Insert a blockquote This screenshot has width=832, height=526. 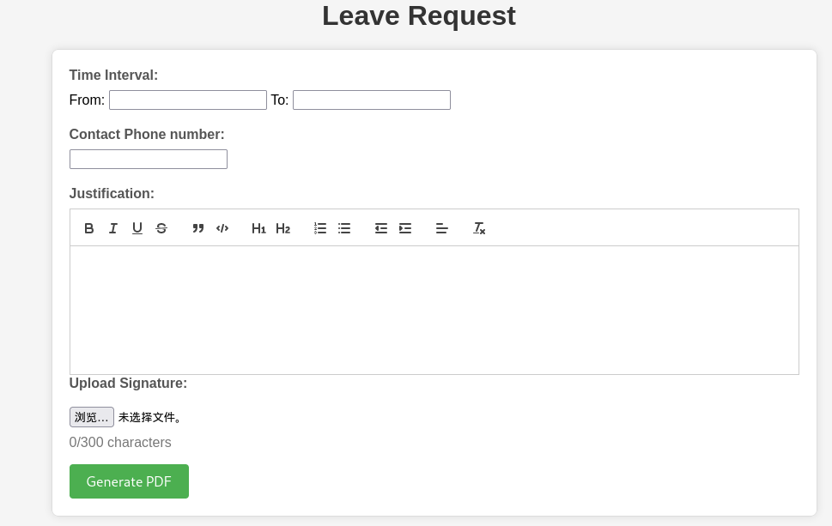(x=198, y=228)
